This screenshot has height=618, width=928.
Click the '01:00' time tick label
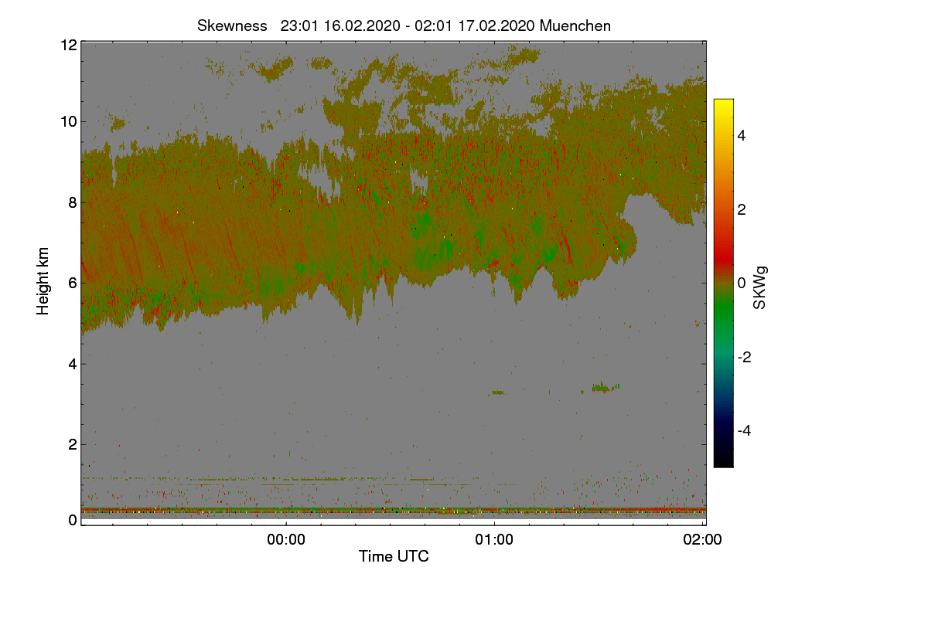(x=494, y=540)
